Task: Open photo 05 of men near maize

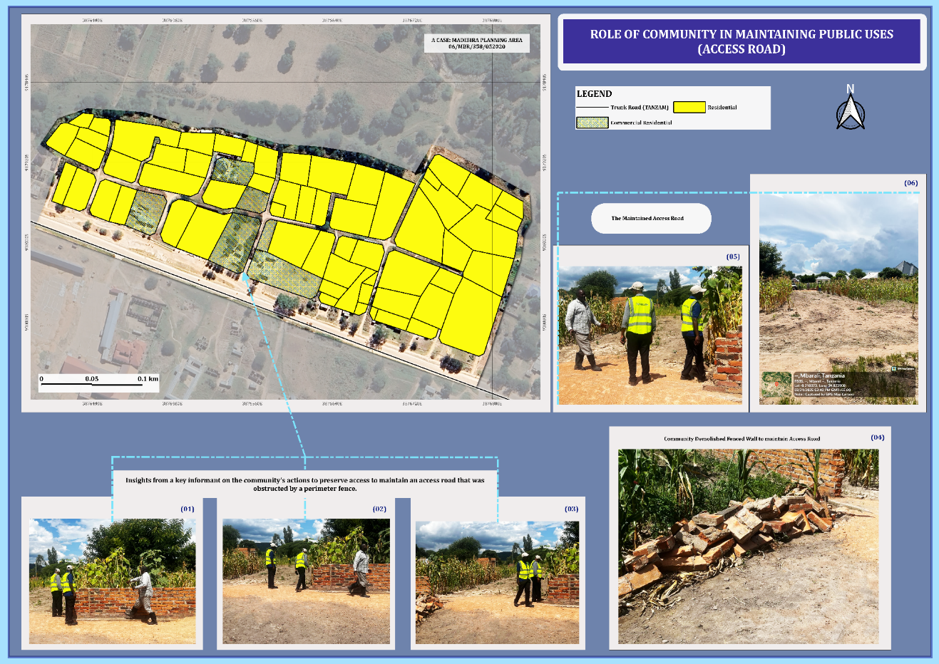Action: click(650, 335)
